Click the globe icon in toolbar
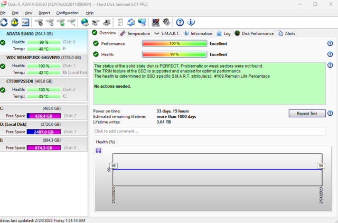Image resolution: width=338 pixels, height=223 pixels. coord(85,22)
